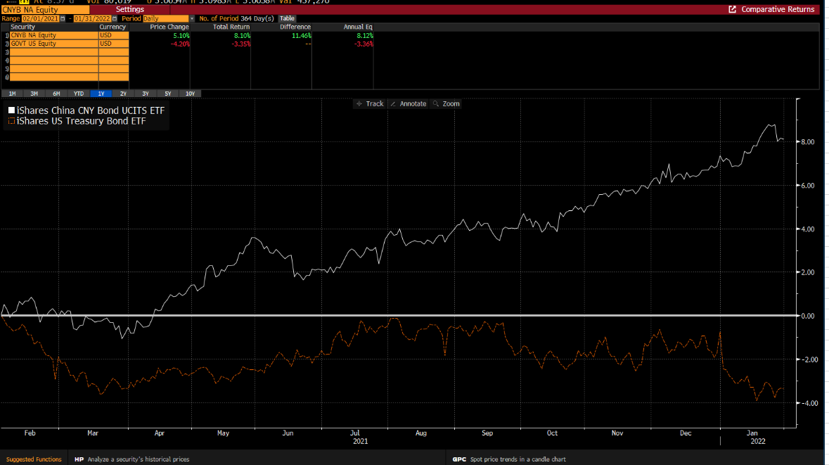Click the 364 Day(s) period count
Image resolution: width=829 pixels, height=465 pixels.
coord(257,18)
